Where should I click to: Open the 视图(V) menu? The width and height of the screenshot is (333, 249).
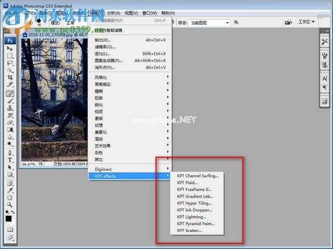(x=131, y=13)
